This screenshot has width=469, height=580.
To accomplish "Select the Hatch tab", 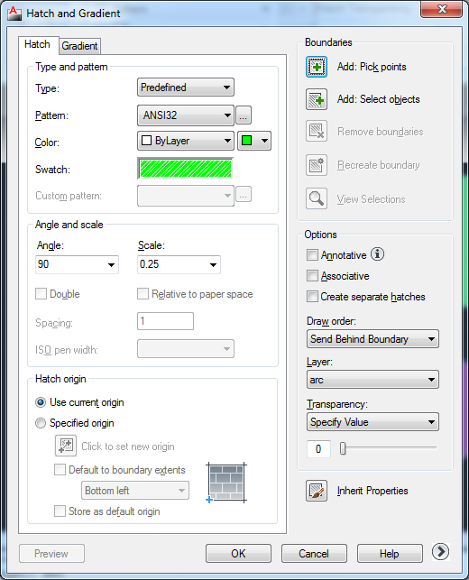I will pyautogui.click(x=37, y=45).
